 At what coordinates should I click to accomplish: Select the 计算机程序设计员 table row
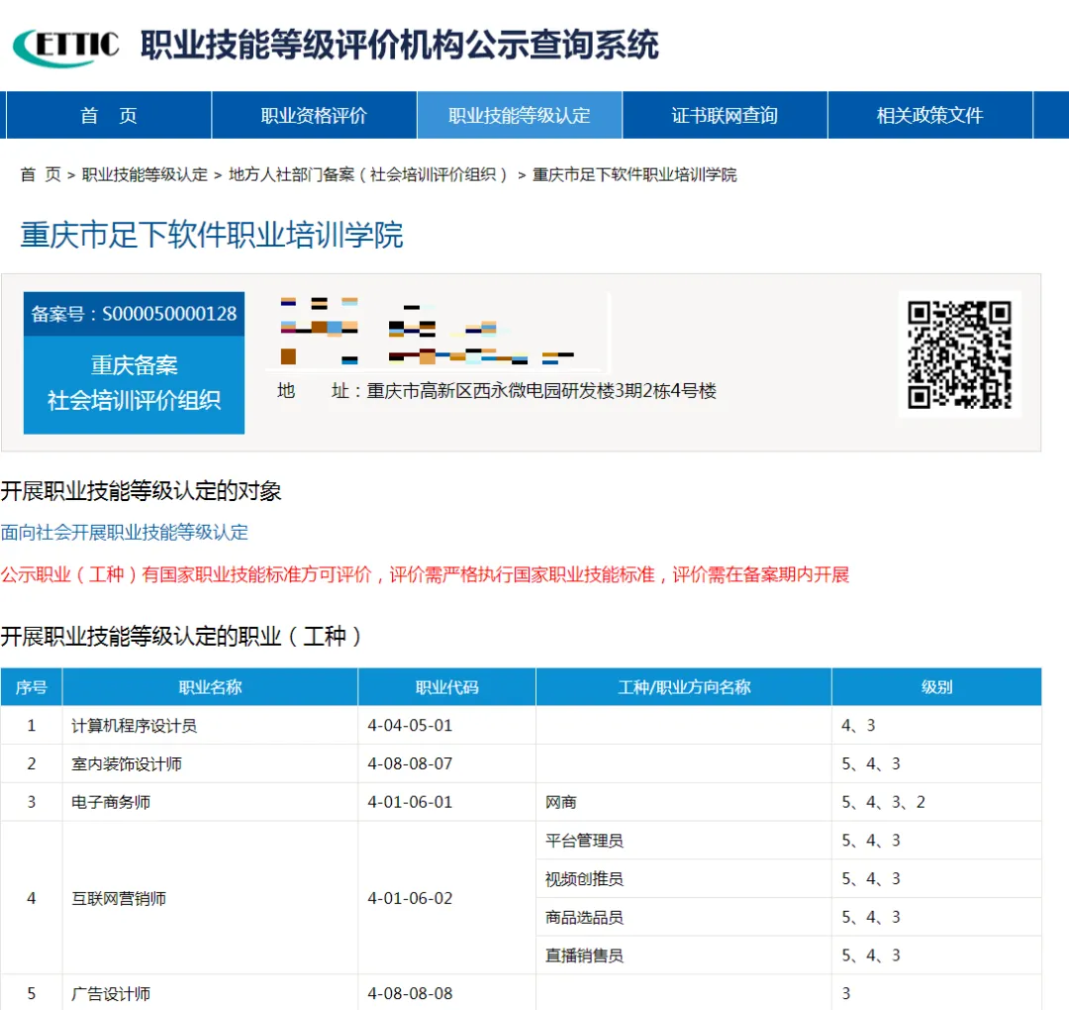coord(135,726)
